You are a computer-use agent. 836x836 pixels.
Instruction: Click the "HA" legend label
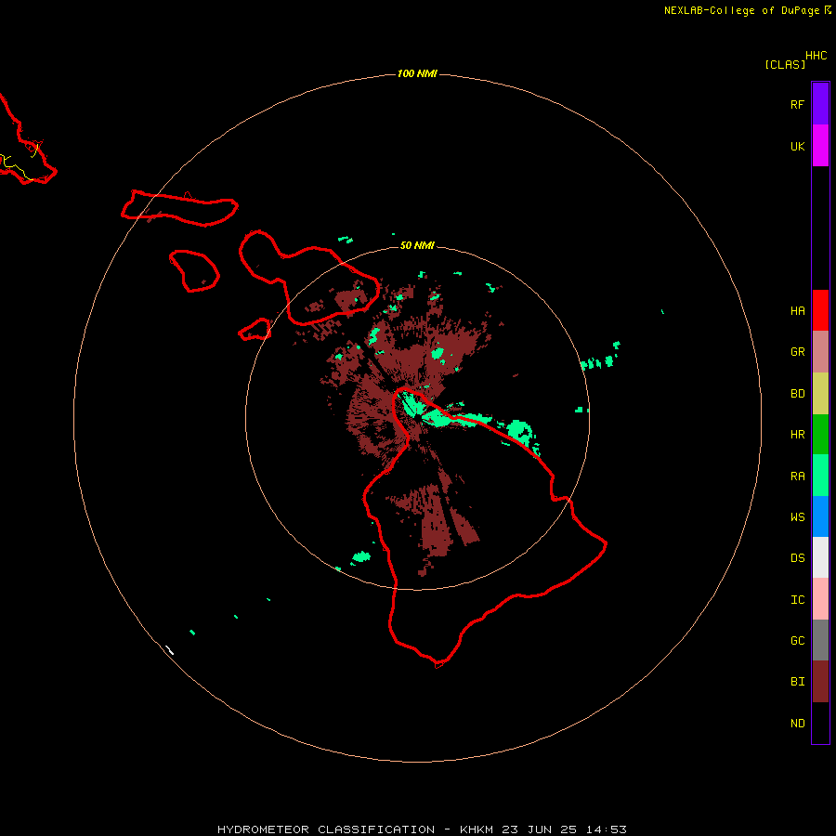point(797,311)
